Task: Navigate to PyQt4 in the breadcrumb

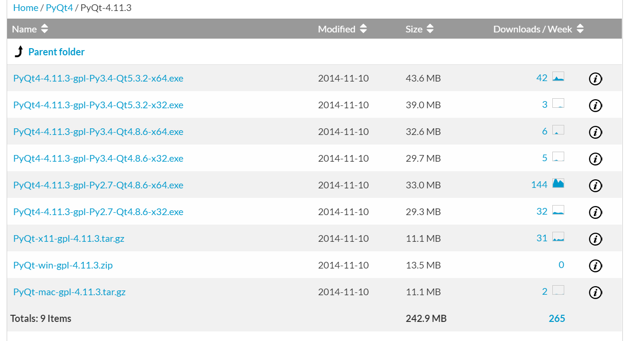Action: pos(60,8)
